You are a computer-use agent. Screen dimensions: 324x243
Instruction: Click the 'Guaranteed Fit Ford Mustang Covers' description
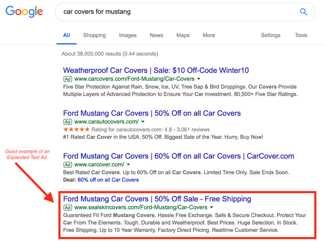tap(184, 223)
